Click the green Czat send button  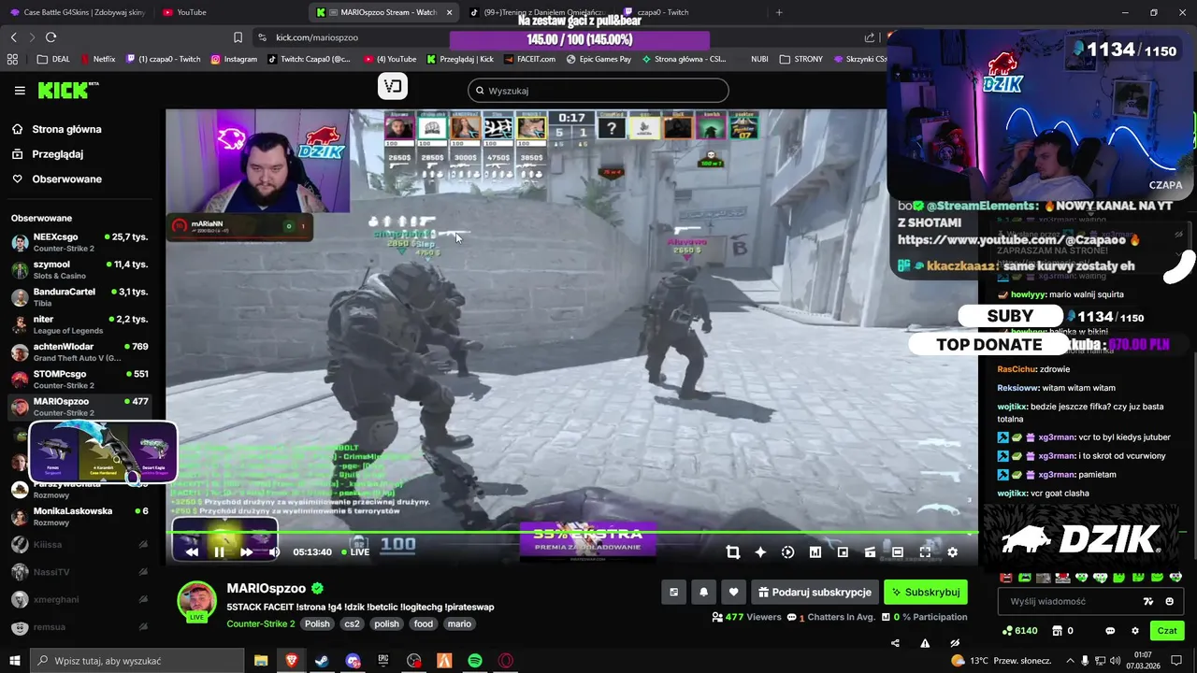pos(1167,631)
